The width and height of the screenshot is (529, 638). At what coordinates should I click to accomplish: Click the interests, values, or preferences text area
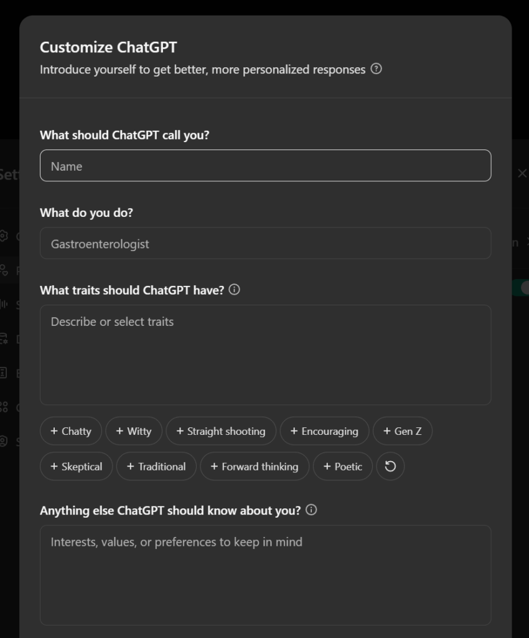click(266, 574)
